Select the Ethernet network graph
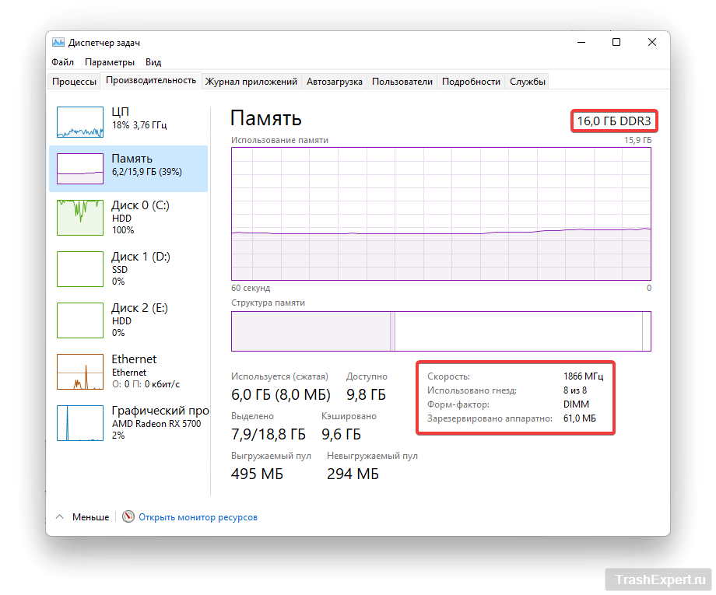The height and width of the screenshot is (595, 716). (x=80, y=371)
